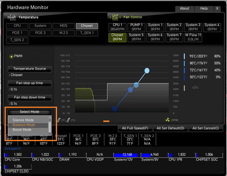
Task: Select the T_SEN 2 temperature sensor
Action: click(17, 40)
